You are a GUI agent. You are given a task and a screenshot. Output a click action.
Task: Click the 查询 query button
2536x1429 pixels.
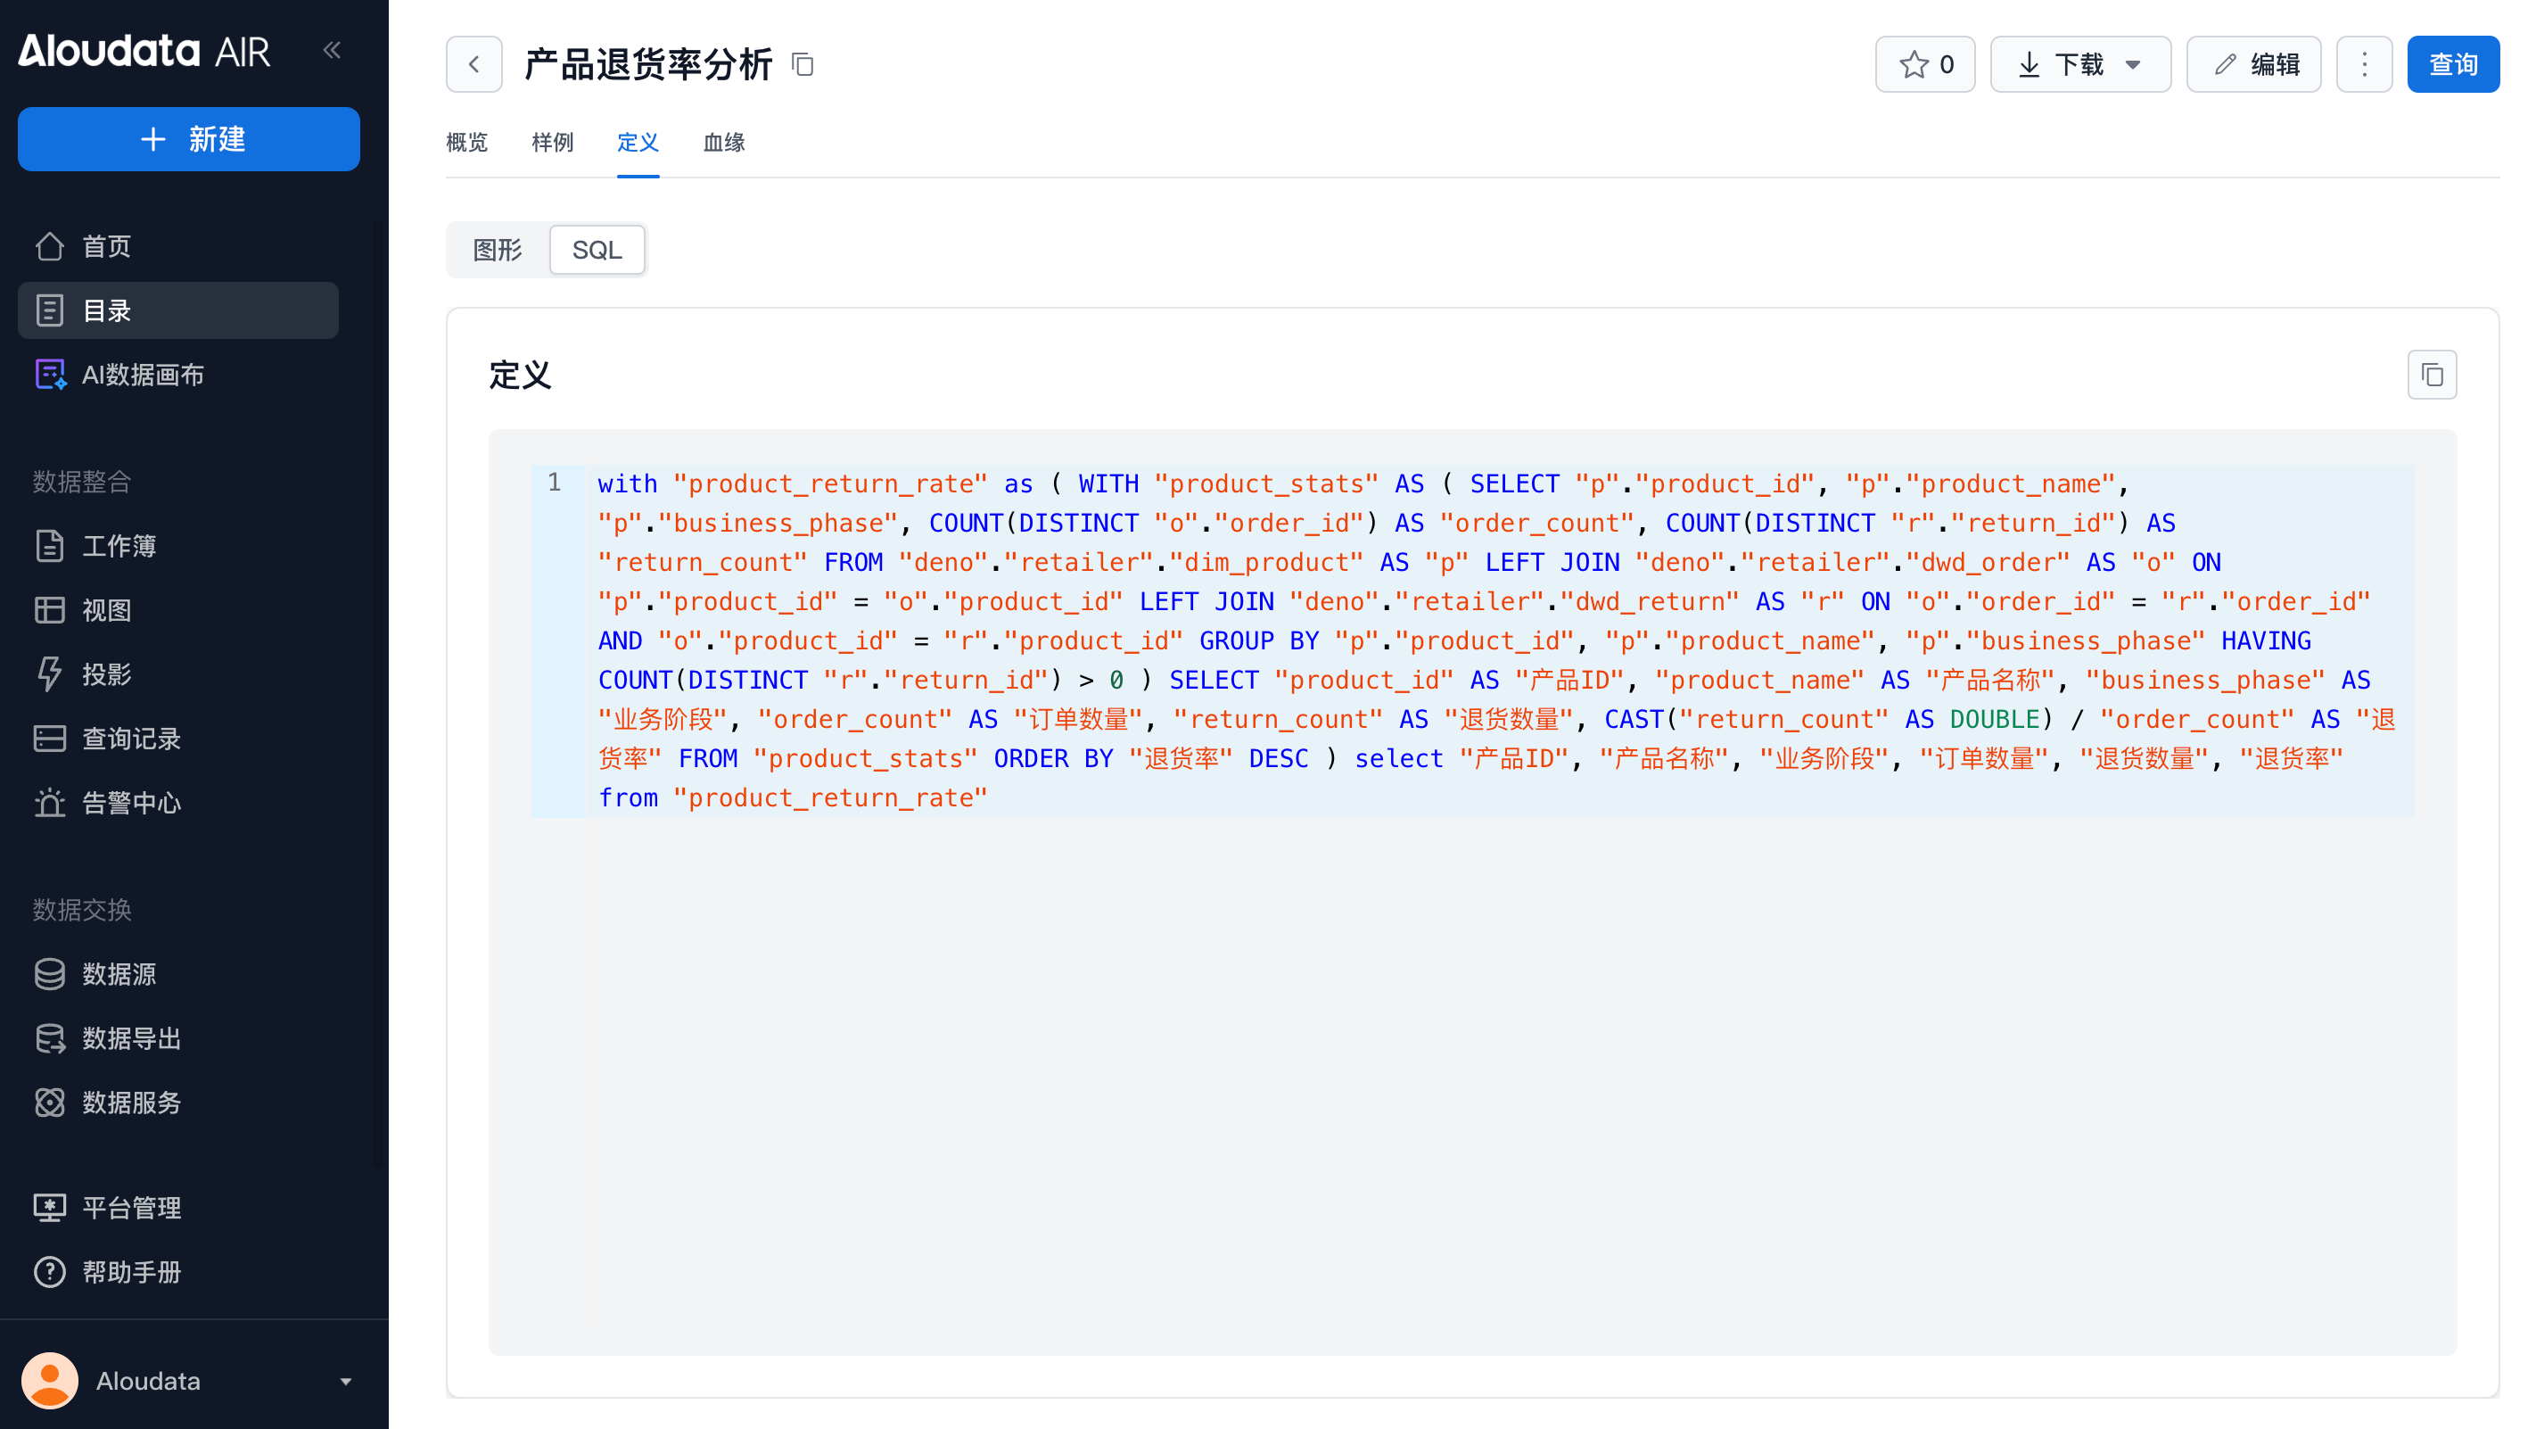coord(2451,65)
